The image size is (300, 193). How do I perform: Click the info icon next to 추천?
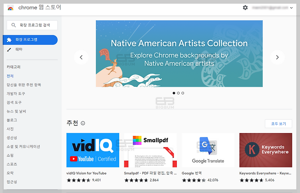(x=83, y=123)
